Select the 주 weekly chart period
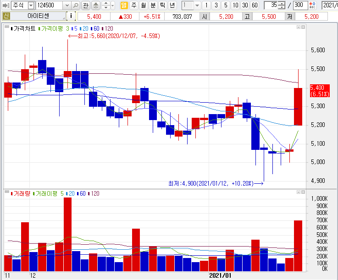The width and height of the screenshot is (338, 280). click(x=134, y=5)
